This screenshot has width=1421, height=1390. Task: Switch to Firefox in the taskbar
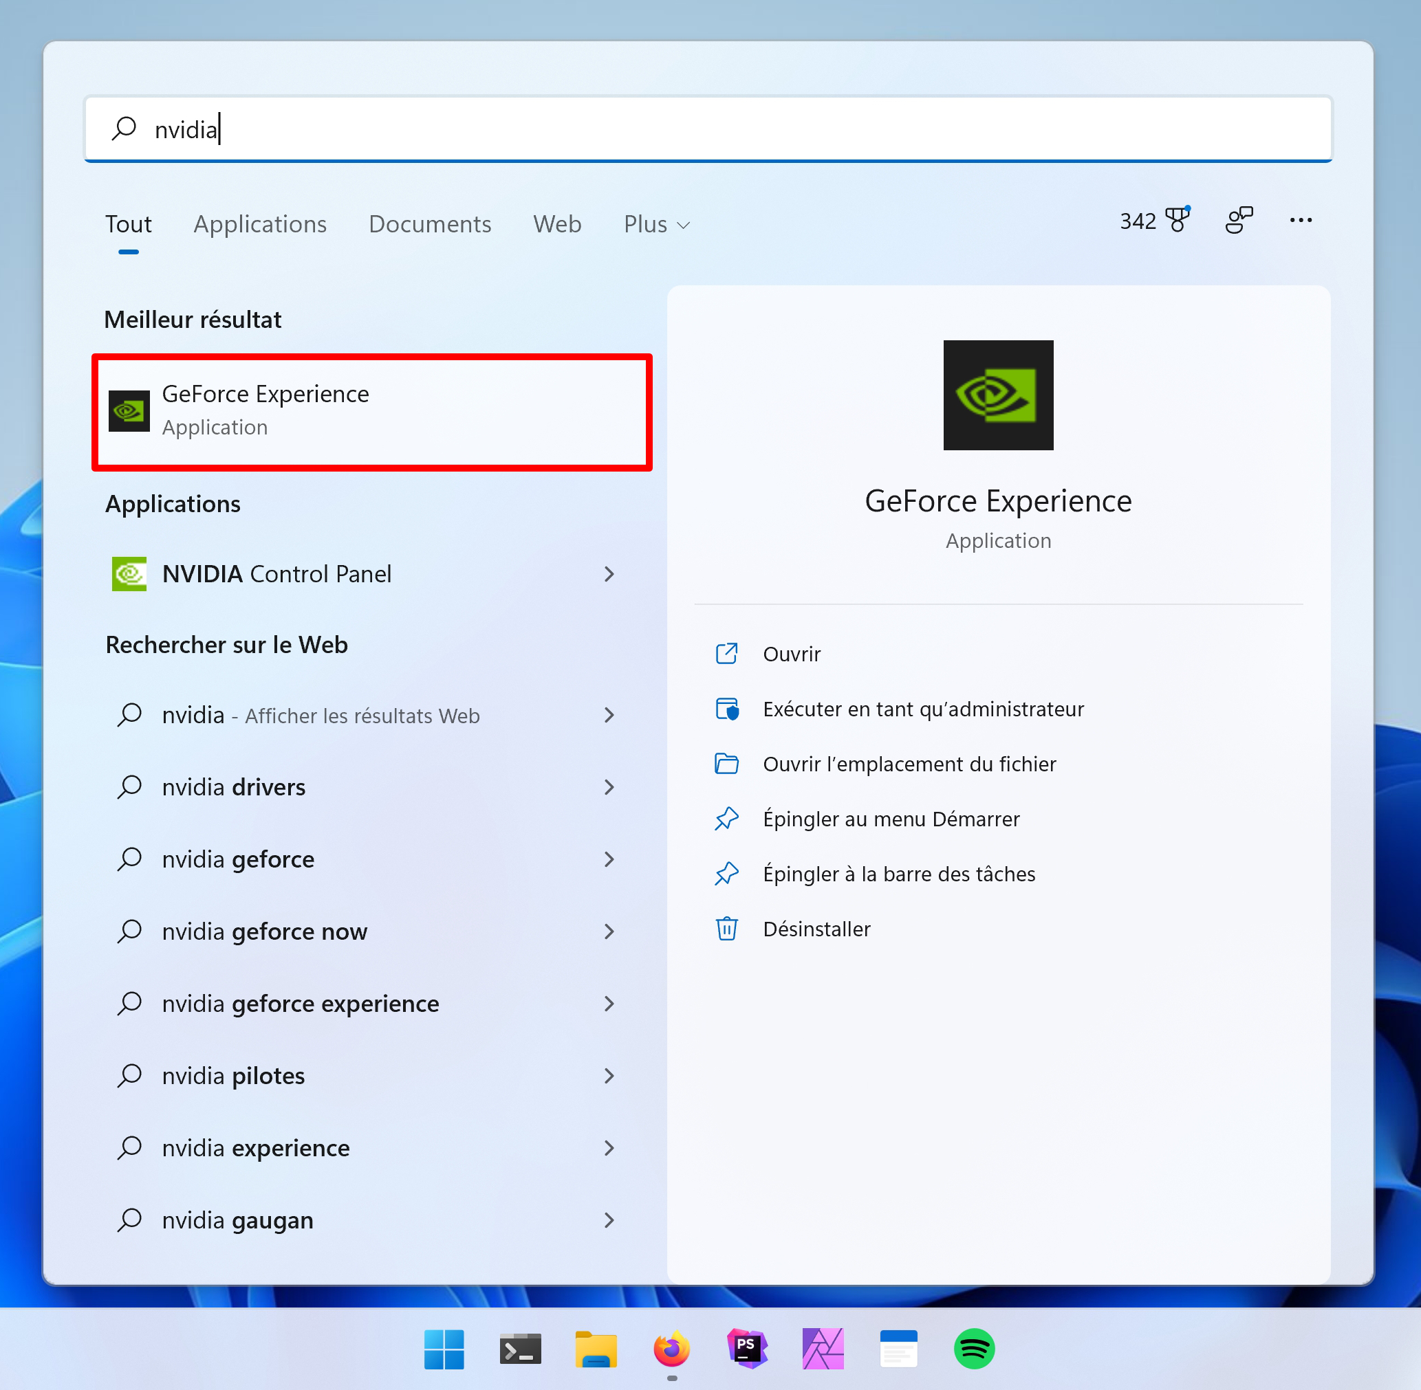671,1349
